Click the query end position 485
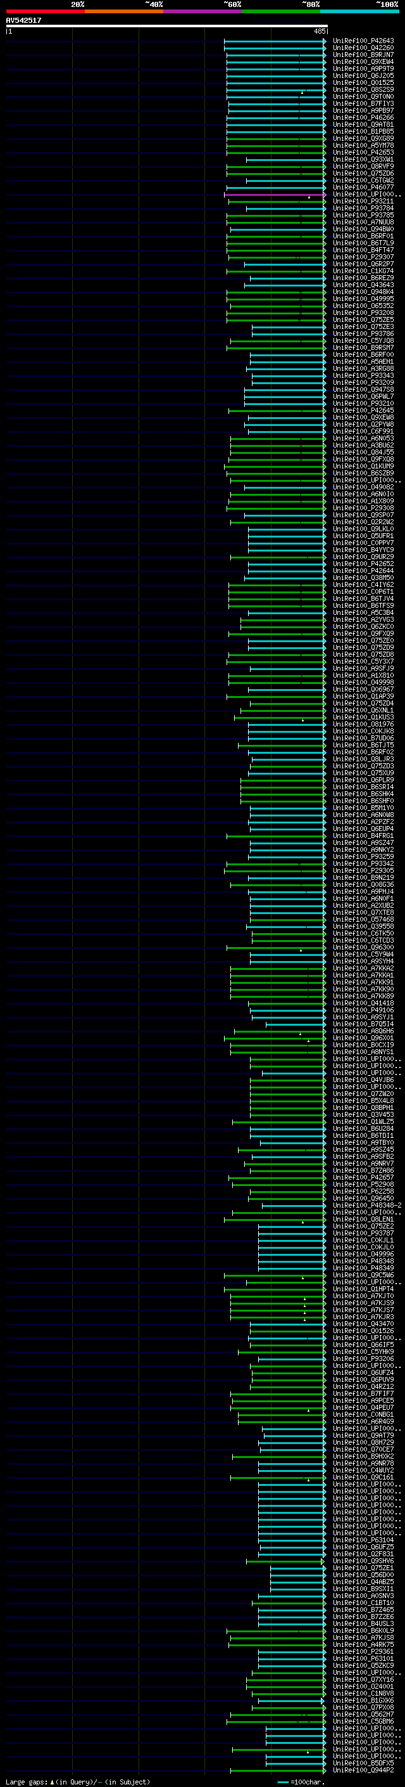 [x=319, y=31]
